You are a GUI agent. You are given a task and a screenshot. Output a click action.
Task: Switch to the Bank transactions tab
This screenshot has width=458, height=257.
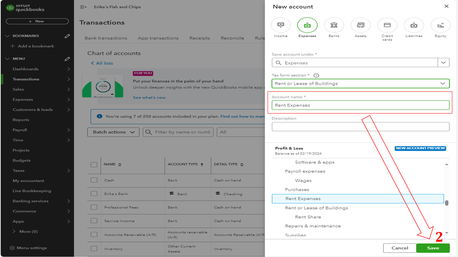click(x=106, y=38)
